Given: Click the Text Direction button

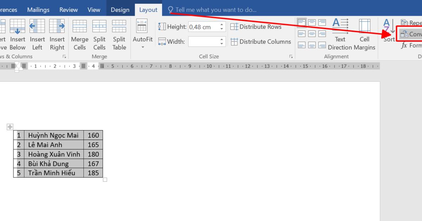Looking at the screenshot, I should pos(340,35).
